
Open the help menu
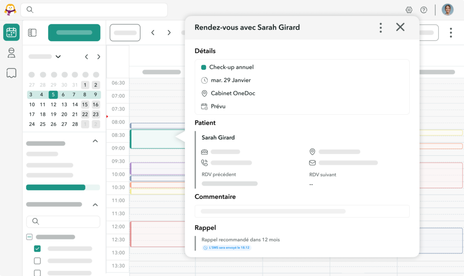point(424,10)
